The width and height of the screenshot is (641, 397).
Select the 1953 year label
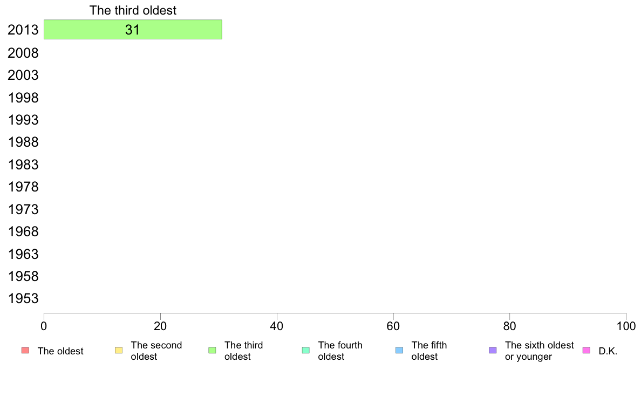[23, 299]
